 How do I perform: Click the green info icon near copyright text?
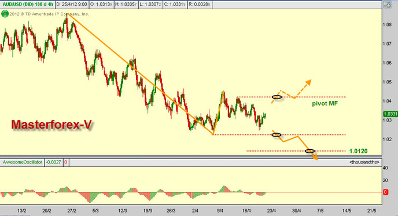click(5, 14)
